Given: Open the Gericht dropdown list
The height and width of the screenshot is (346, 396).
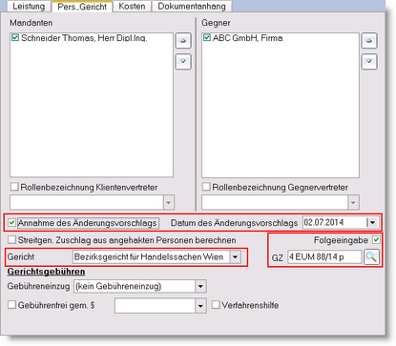Looking at the screenshot, I should [x=236, y=256].
